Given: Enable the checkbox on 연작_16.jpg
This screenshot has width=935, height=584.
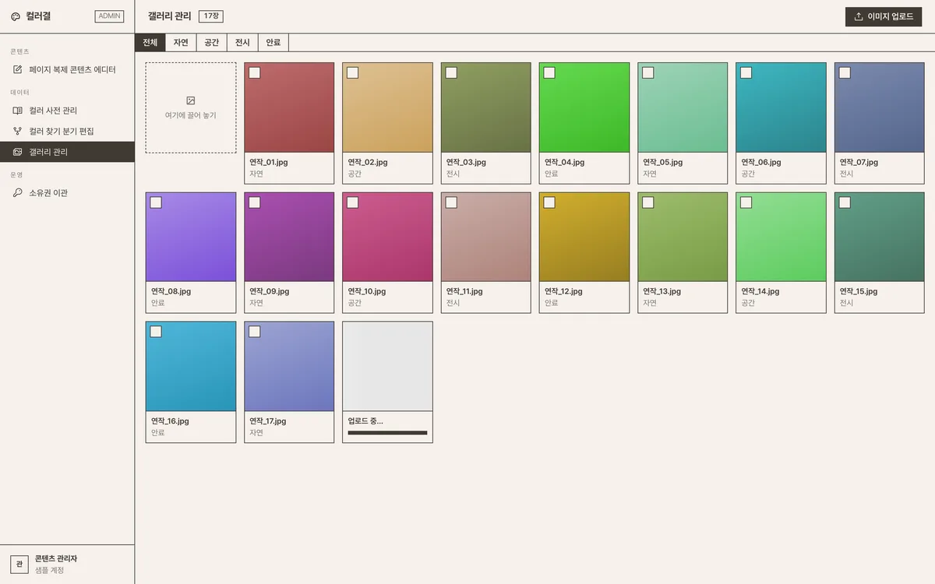Looking at the screenshot, I should pos(156,332).
